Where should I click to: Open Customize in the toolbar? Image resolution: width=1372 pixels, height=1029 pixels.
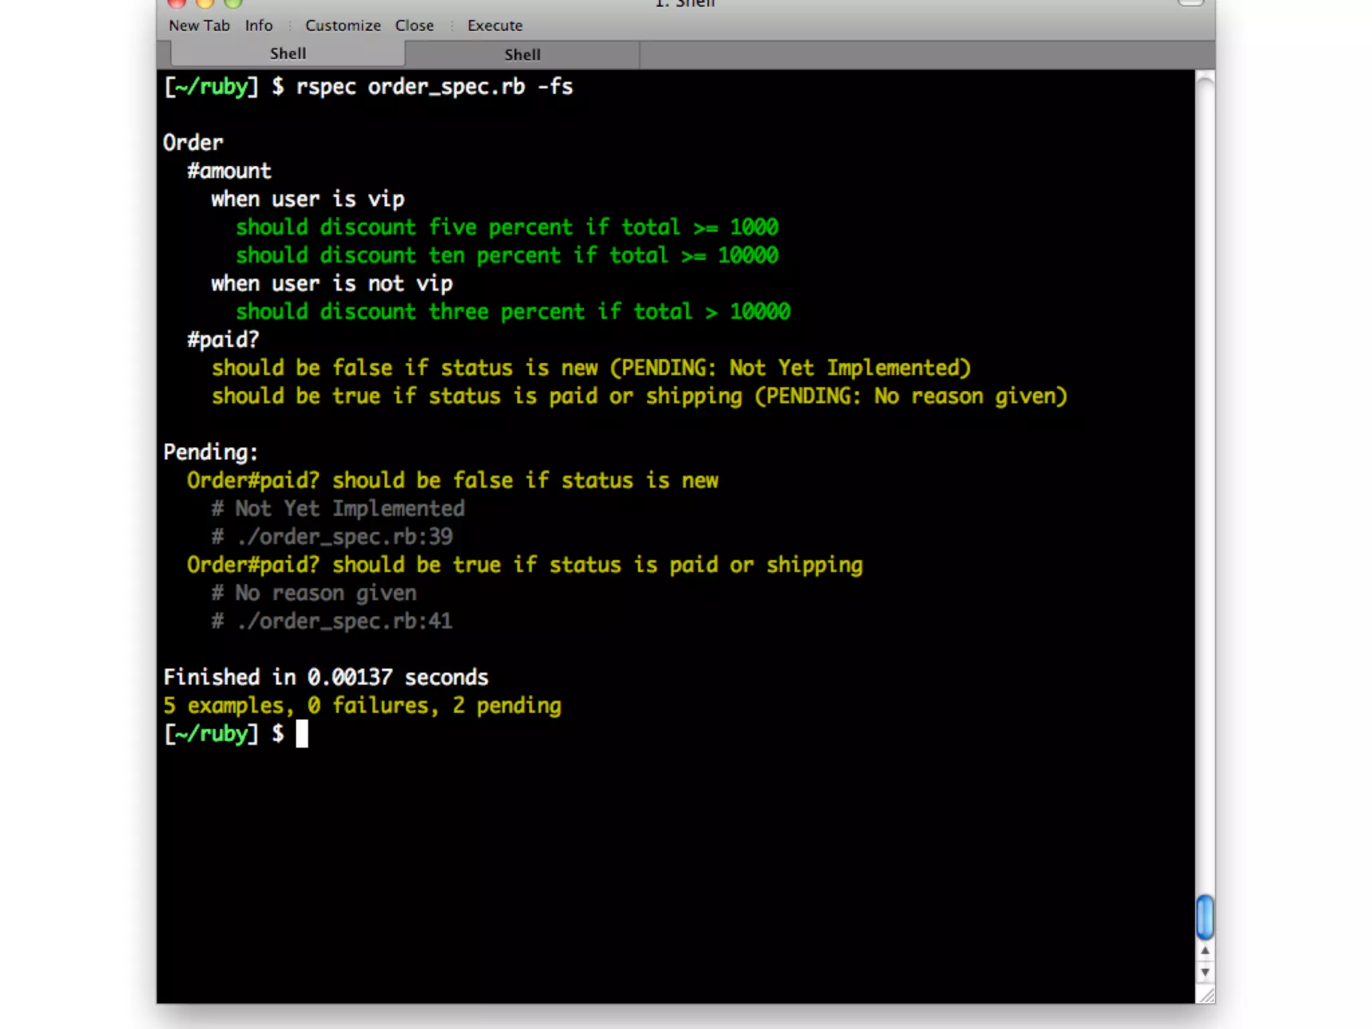[342, 25]
